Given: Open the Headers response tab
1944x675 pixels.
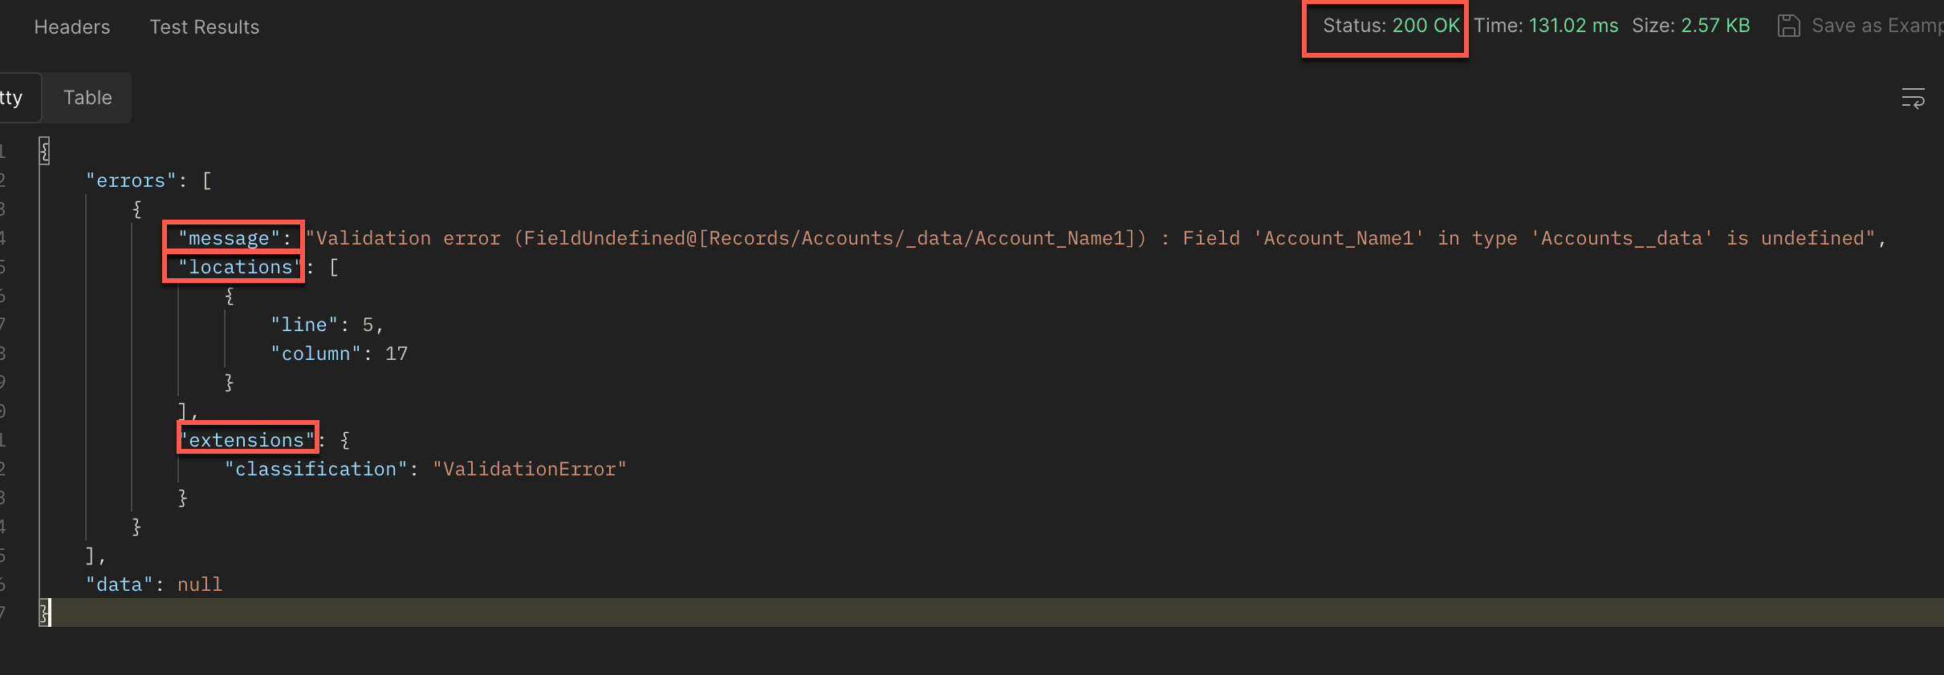Looking at the screenshot, I should click(x=72, y=27).
